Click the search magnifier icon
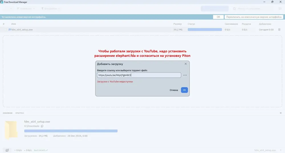285x153 pixels. tap(235, 9)
